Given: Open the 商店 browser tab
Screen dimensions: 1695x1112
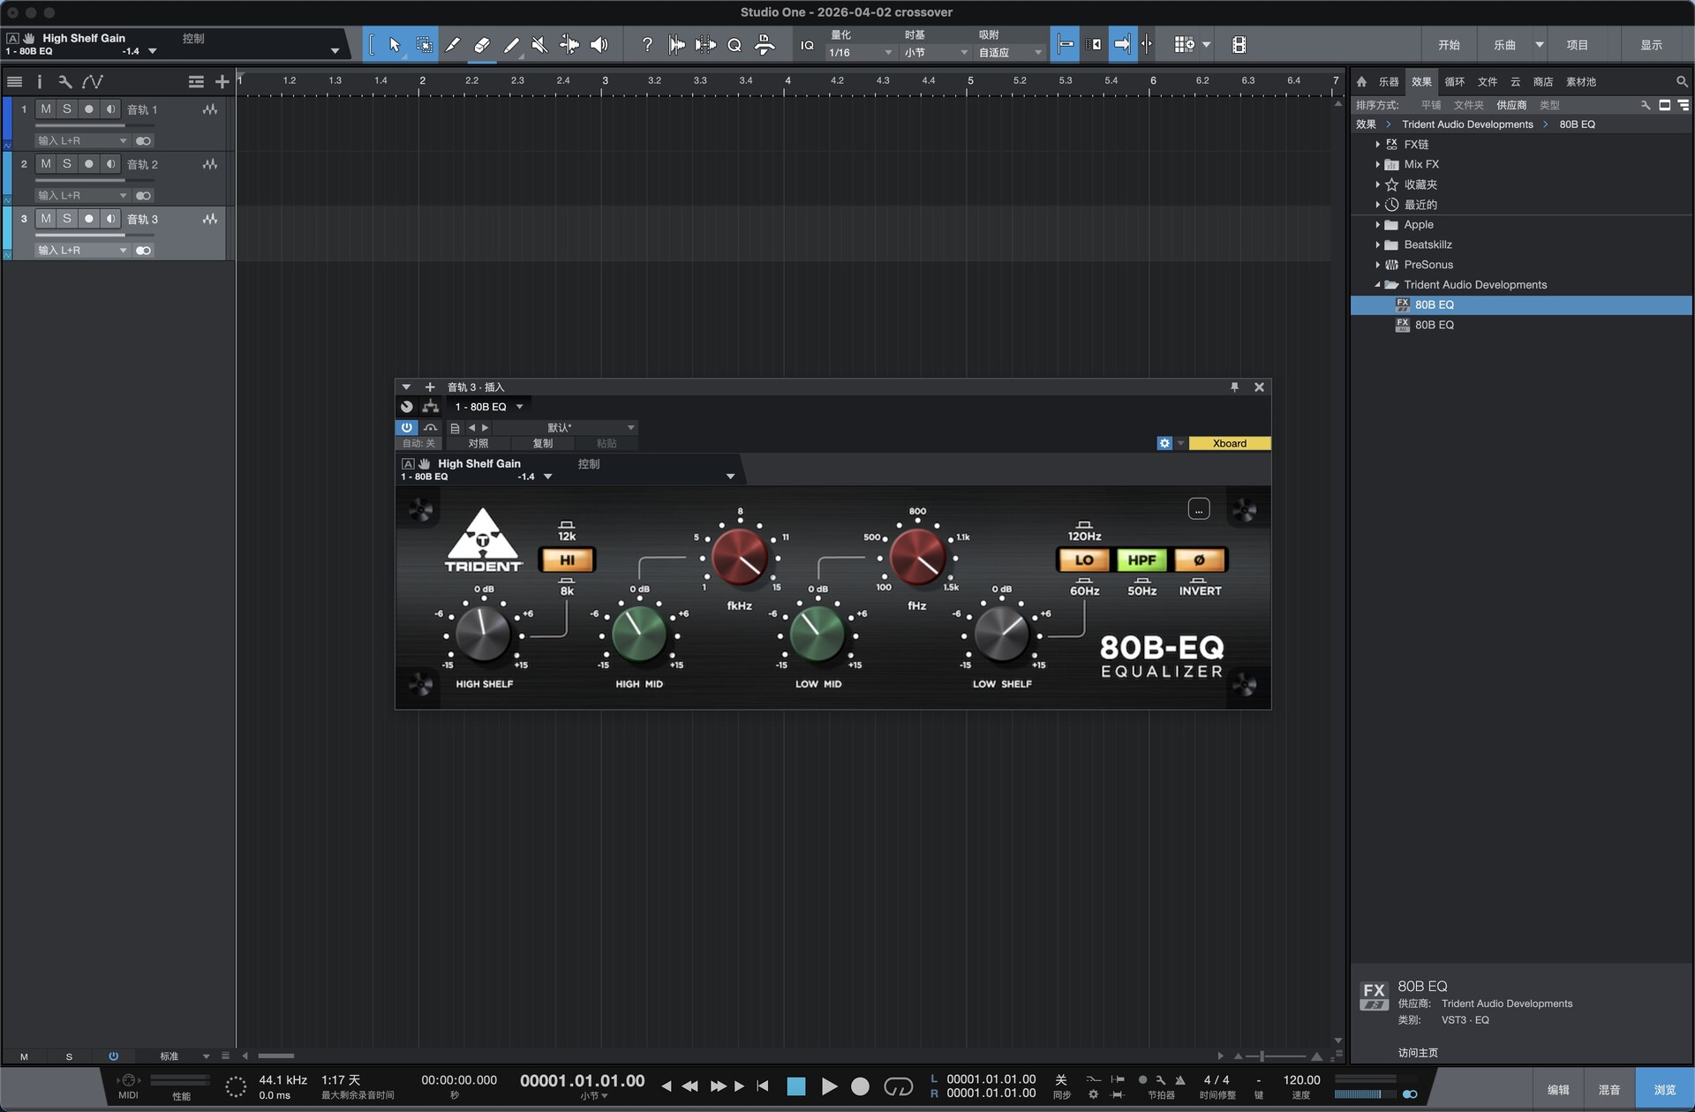Looking at the screenshot, I should point(1543,82).
